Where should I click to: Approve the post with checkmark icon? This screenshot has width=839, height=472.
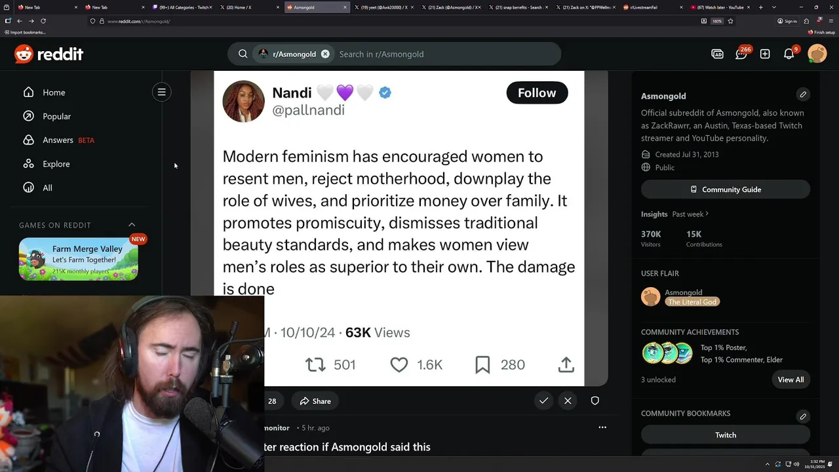click(543, 401)
